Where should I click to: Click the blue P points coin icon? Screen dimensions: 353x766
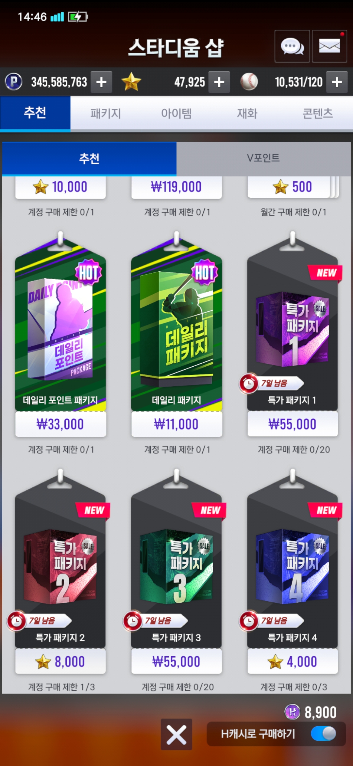click(14, 82)
